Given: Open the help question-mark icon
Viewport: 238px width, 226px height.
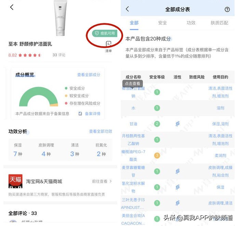Looking at the screenshot, I should click(227, 10).
